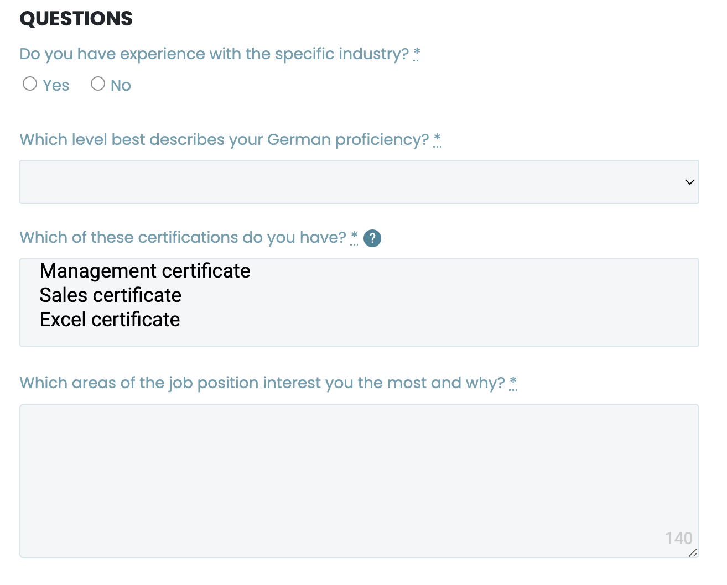This screenshot has width=727, height=585.
Task: Select Management certificate option
Action: 145,271
